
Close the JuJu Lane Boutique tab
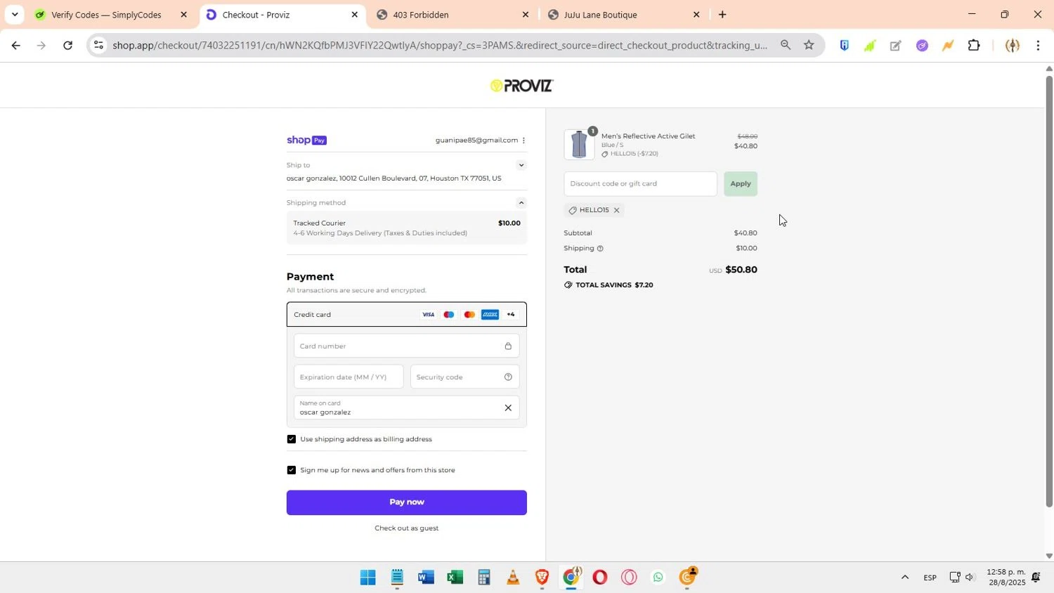[696, 14]
